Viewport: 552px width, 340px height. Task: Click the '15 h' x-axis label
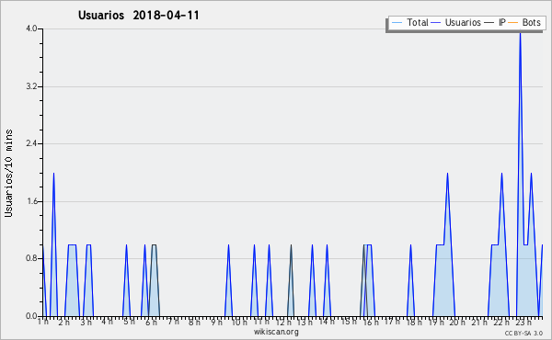pos(349,322)
